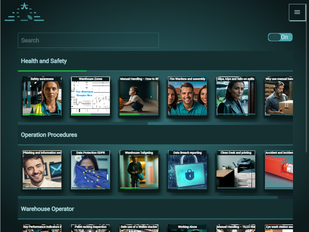Expand the Warehouse Operator section
309x232 pixels.
[x=47, y=209]
